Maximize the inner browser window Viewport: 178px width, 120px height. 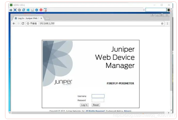(x=162, y=15)
